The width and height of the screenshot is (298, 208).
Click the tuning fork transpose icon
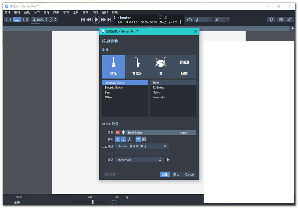coord(217,19)
